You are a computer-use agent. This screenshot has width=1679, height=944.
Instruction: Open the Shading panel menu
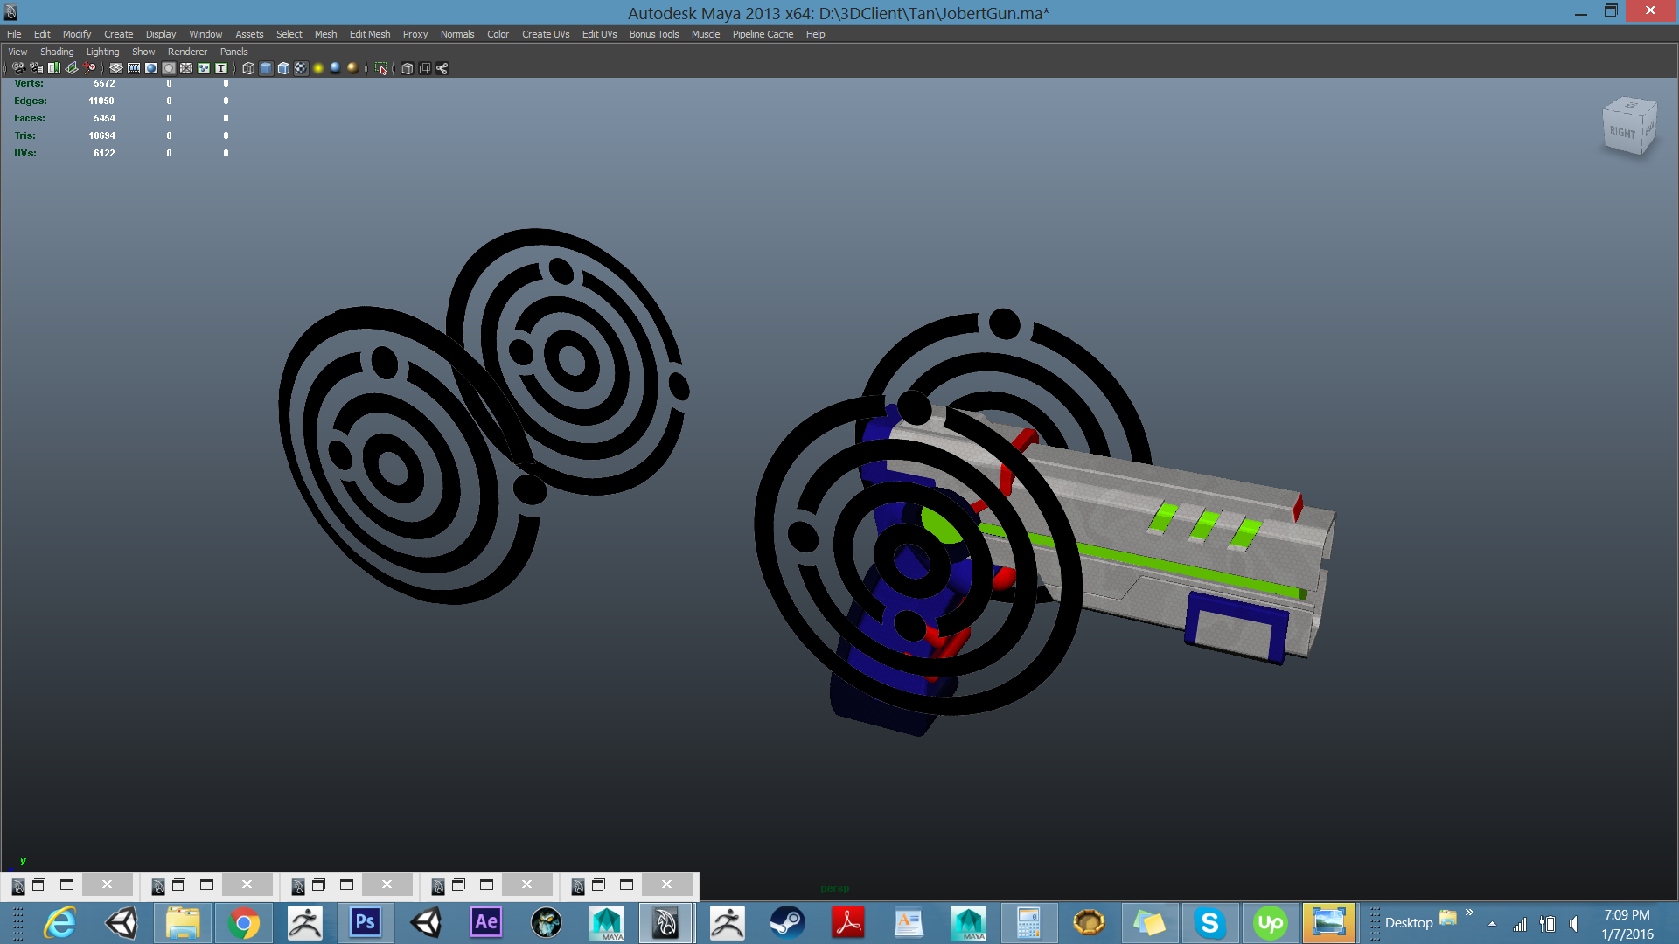tap(57, 52)
